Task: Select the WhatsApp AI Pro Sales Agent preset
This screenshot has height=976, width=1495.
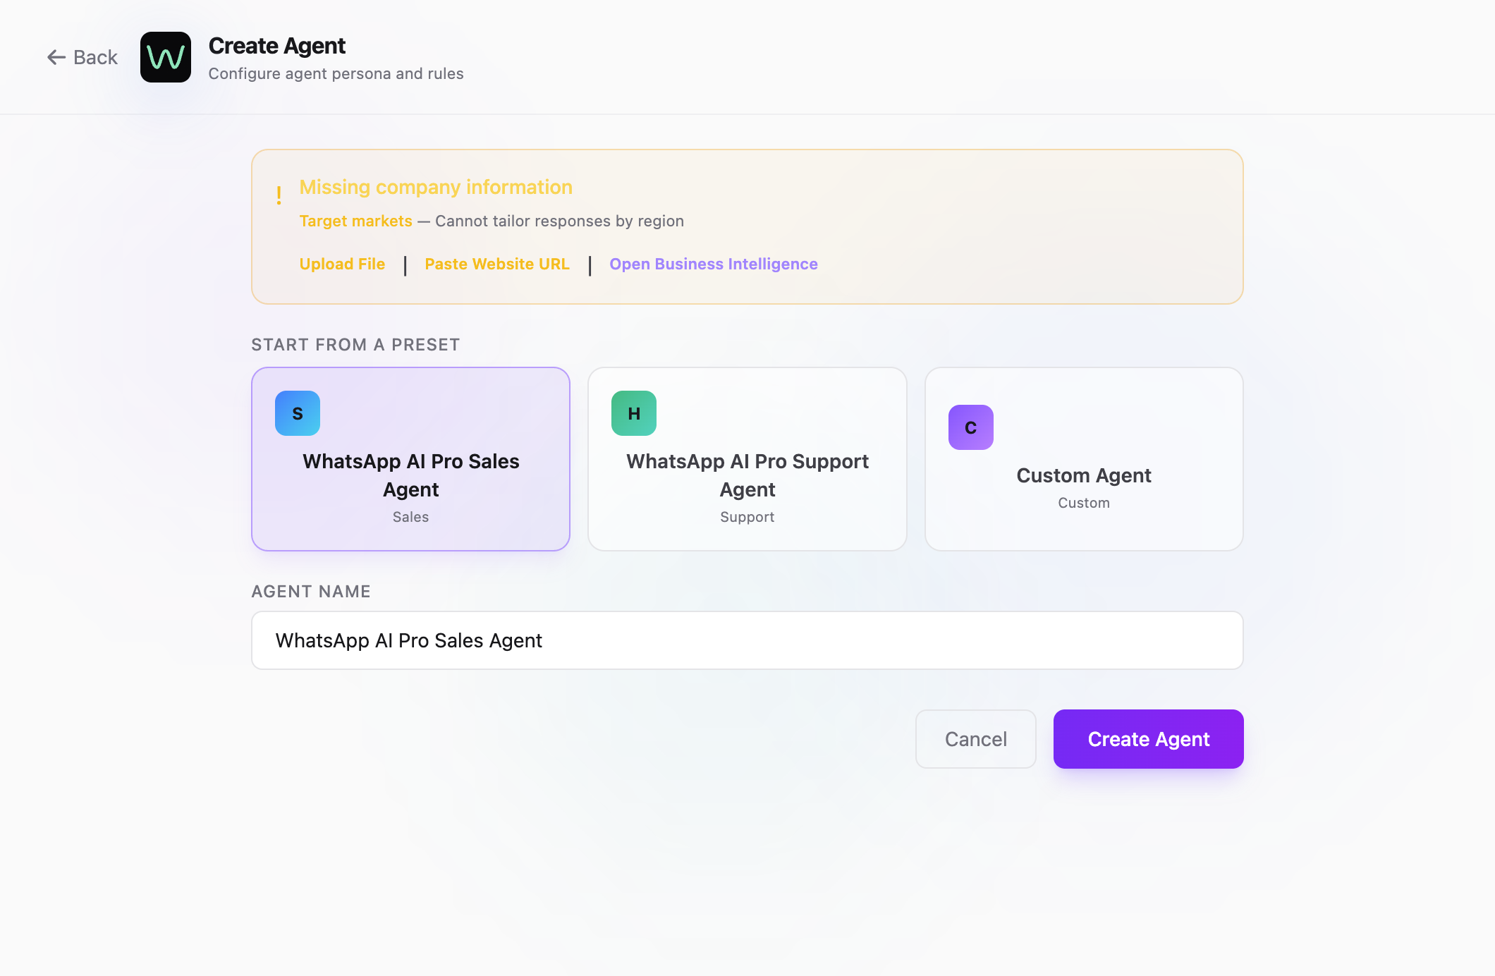Action: (x=410, y=459)
